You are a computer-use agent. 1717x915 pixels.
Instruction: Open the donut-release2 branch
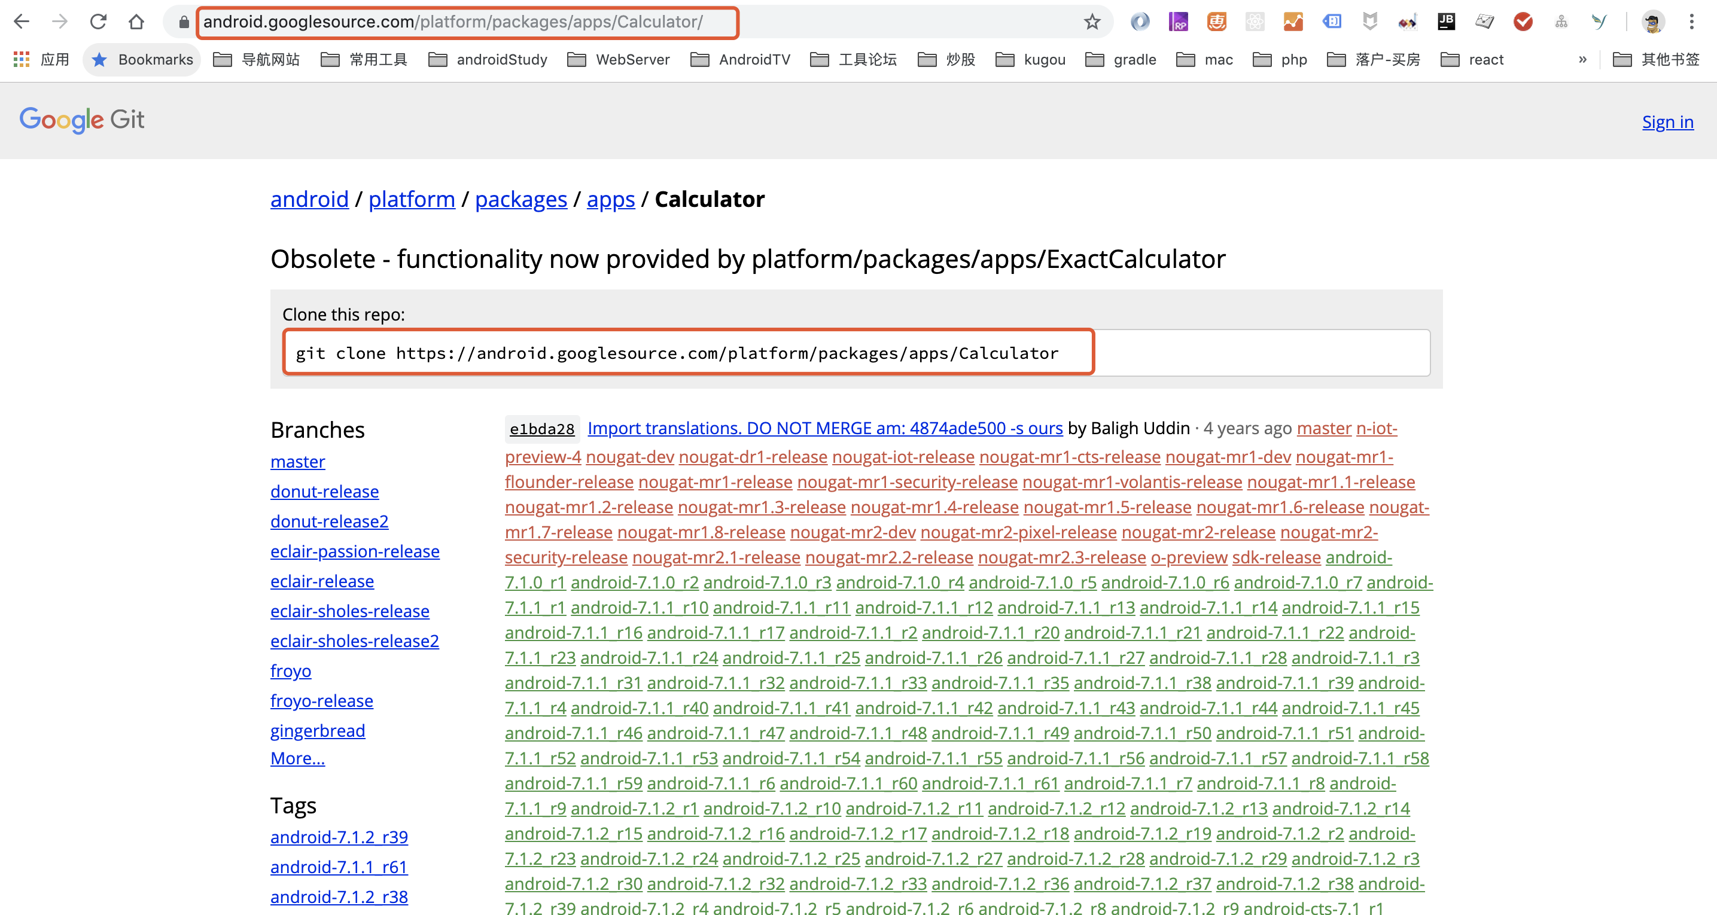[329, 522]
